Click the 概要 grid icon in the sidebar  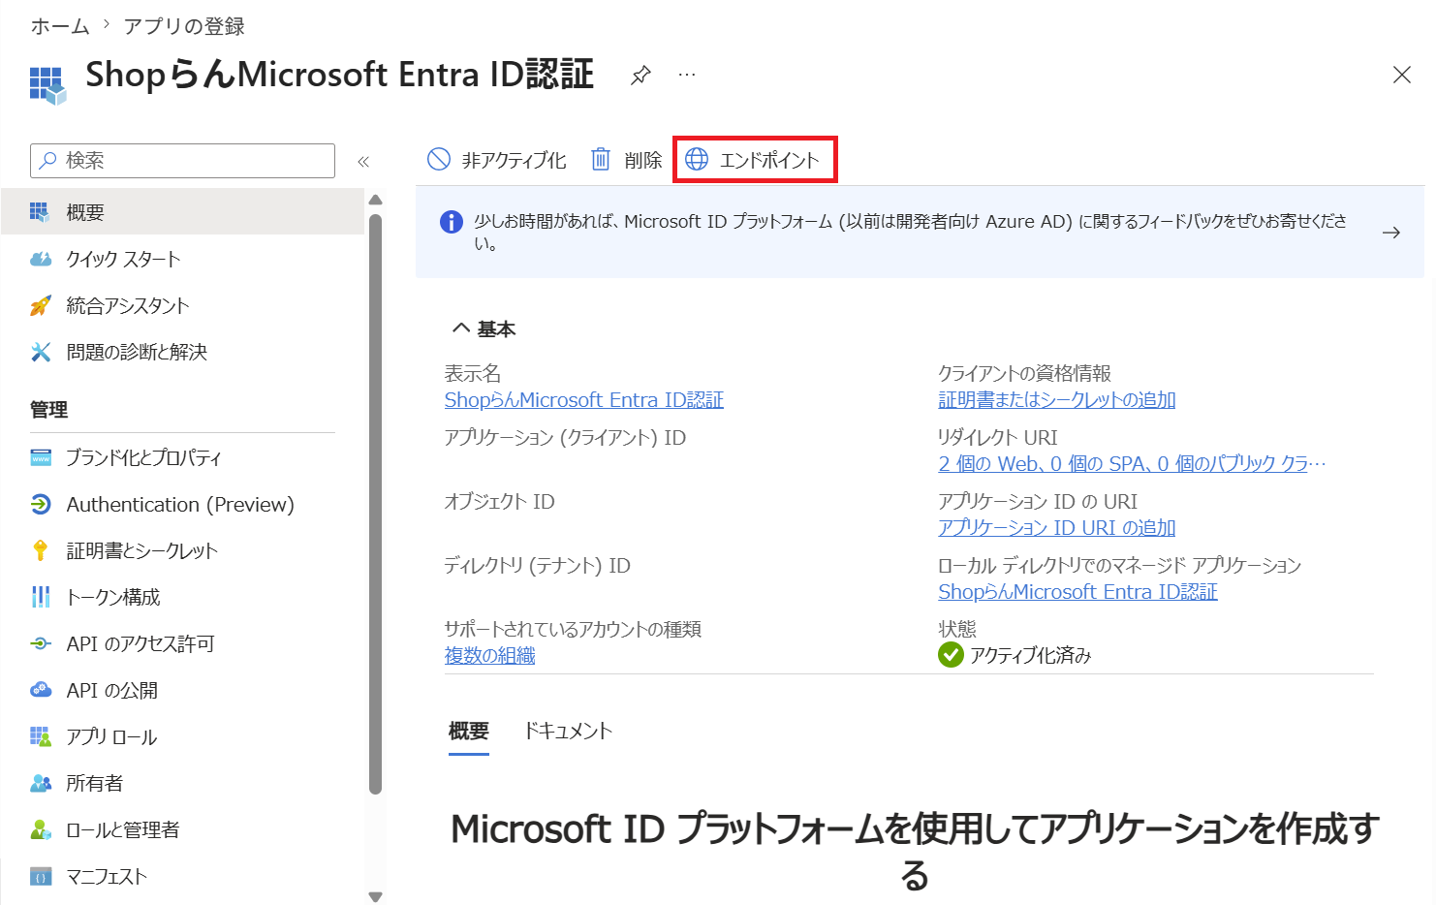pos(40,212)
